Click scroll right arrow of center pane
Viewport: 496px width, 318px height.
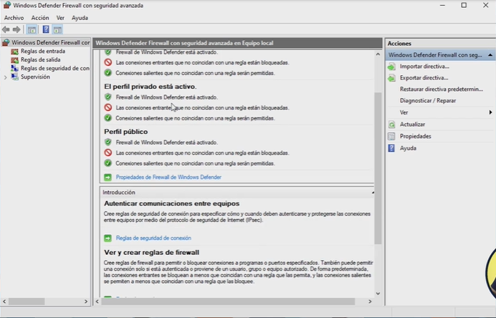pos(370,302)
